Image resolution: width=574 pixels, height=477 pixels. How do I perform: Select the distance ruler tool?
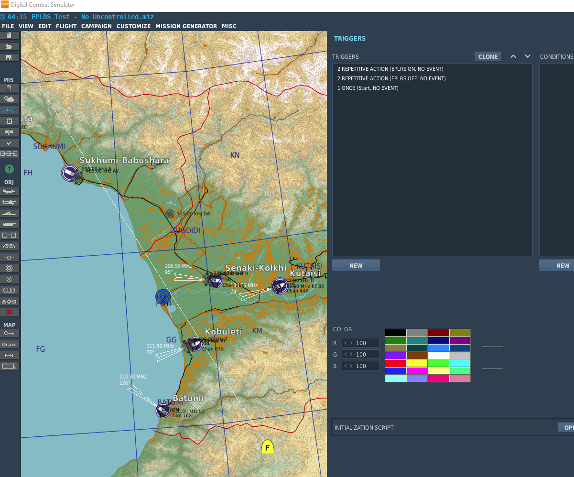(10, 355)
